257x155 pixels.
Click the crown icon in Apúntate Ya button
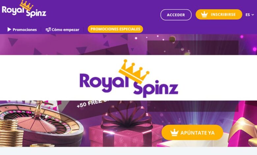[174, 133]
